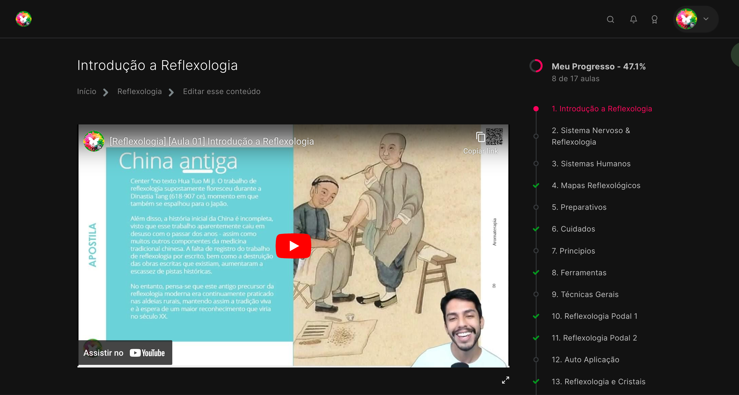The height and width of the screenshot is (395, 739).
Task: Click the Meu Progresso - 47.1% heading
Action: tap(598, 66)
